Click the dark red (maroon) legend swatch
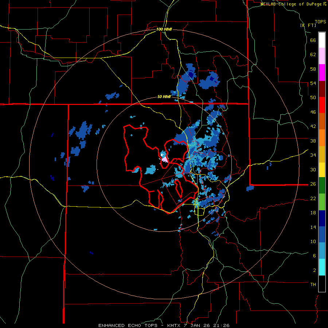This screenshot has width=328, height=328. [322, 89]
